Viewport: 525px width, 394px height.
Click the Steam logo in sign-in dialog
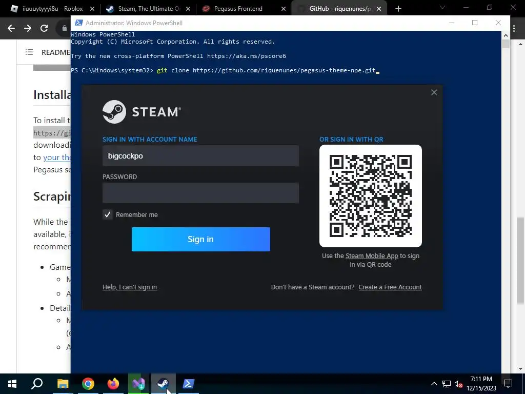point(142,112)
